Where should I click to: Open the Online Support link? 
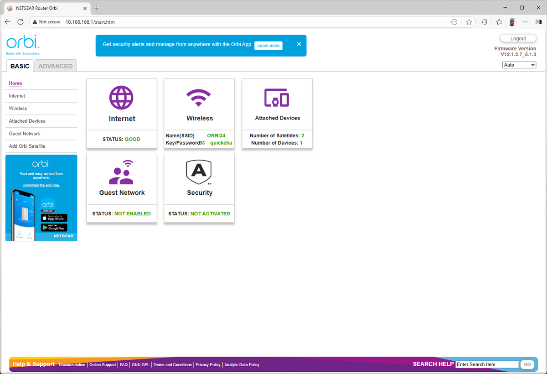[103, 365]
